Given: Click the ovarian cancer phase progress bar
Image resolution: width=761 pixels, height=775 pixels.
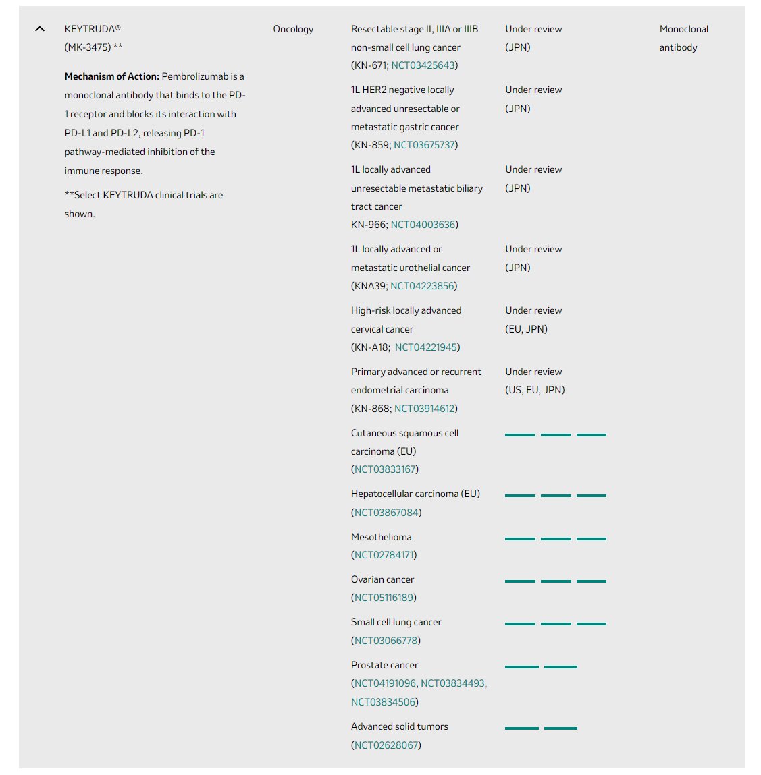Looking at the screenshot, I should [x=555, y=581].
